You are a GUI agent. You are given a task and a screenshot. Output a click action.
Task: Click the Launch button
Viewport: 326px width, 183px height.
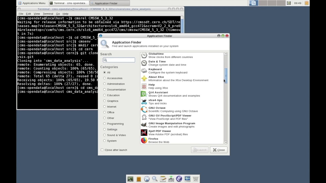(200, 150)
